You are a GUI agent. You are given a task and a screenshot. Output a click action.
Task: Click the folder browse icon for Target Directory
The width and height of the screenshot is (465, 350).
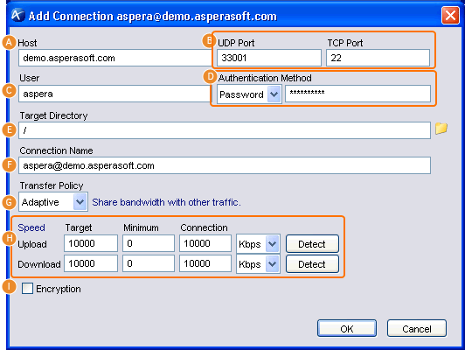tap(441, 129)
